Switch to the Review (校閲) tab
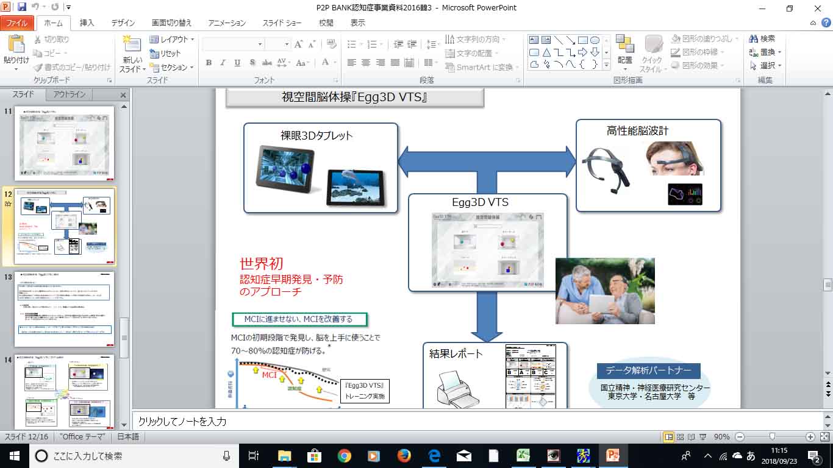Viewport: 833px width, 468px height. click(x=326, y=23)
